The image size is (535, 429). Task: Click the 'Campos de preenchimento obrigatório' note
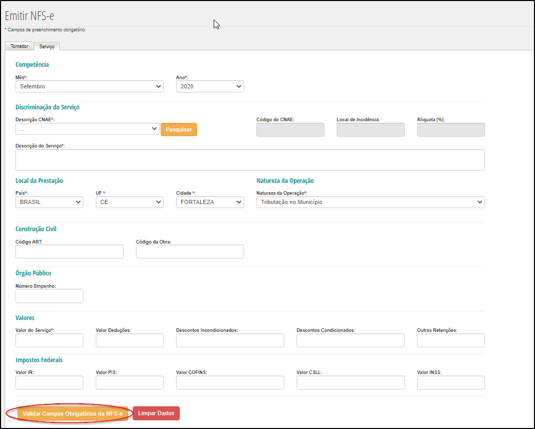coord(45,30)
